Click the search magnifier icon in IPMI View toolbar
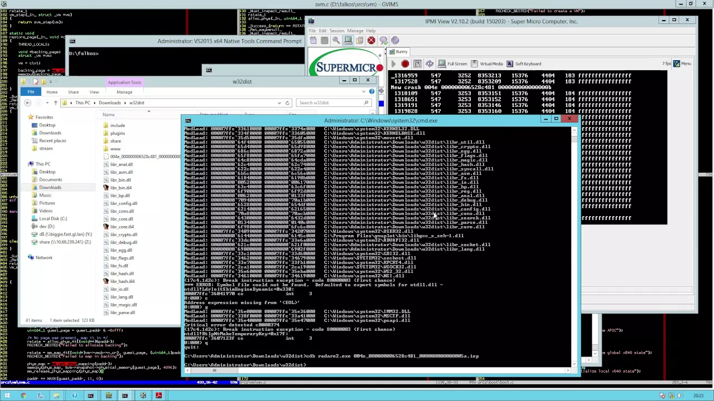 [x=336, y=40]
